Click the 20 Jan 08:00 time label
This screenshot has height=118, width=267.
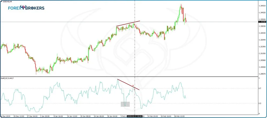[x=85, y=116]
